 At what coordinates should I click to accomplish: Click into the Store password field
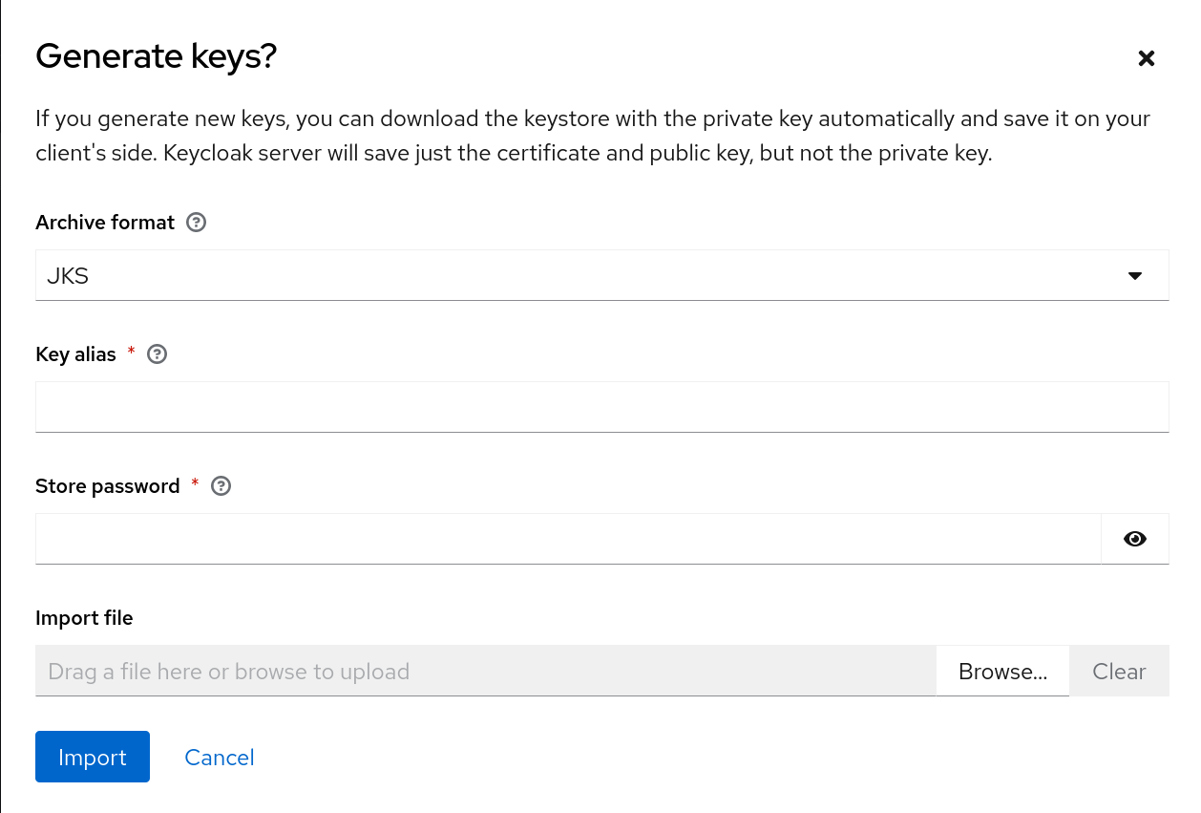pos(568,539)
